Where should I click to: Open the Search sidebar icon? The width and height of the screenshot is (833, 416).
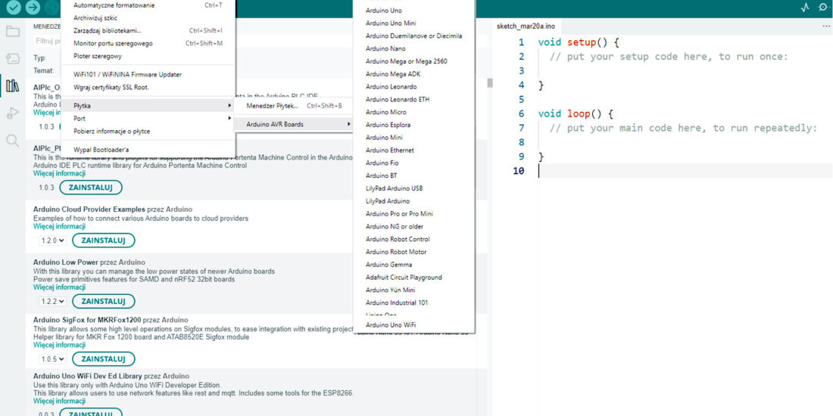pyautogui.click(x=12, y=140)
